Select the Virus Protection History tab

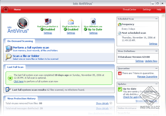pyautogui.click(x=21, y=98)
